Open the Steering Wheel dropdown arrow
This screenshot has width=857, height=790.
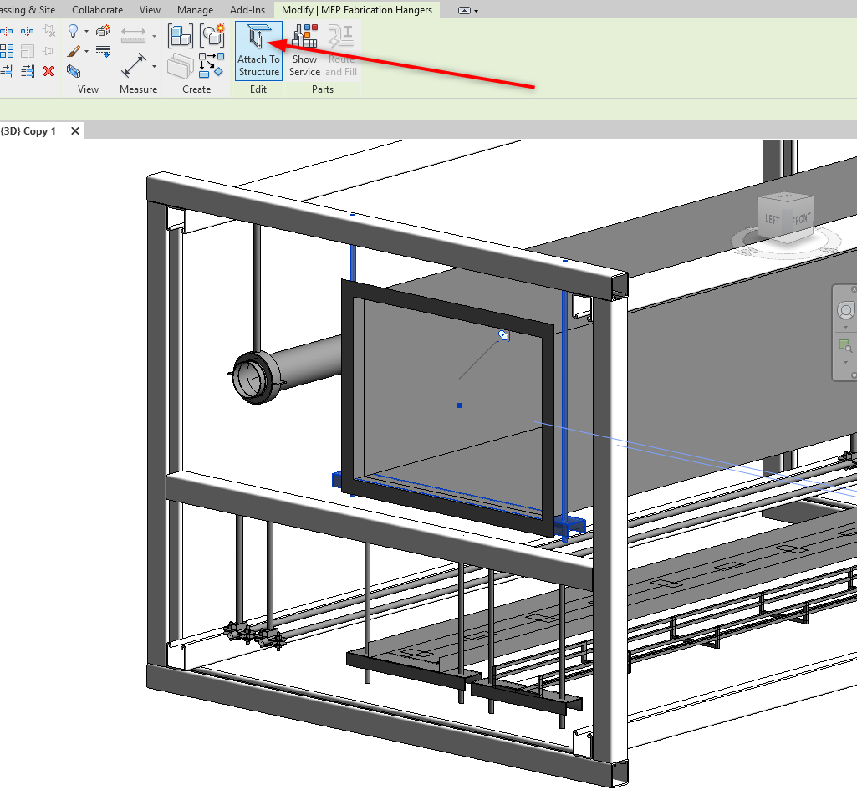845,327
